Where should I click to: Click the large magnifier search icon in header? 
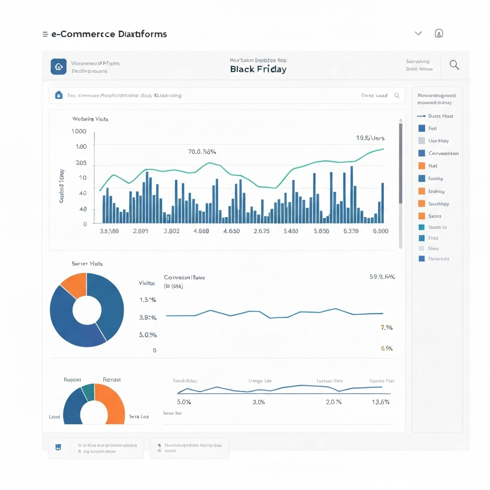pyautogui.click(x=454, y=65)
